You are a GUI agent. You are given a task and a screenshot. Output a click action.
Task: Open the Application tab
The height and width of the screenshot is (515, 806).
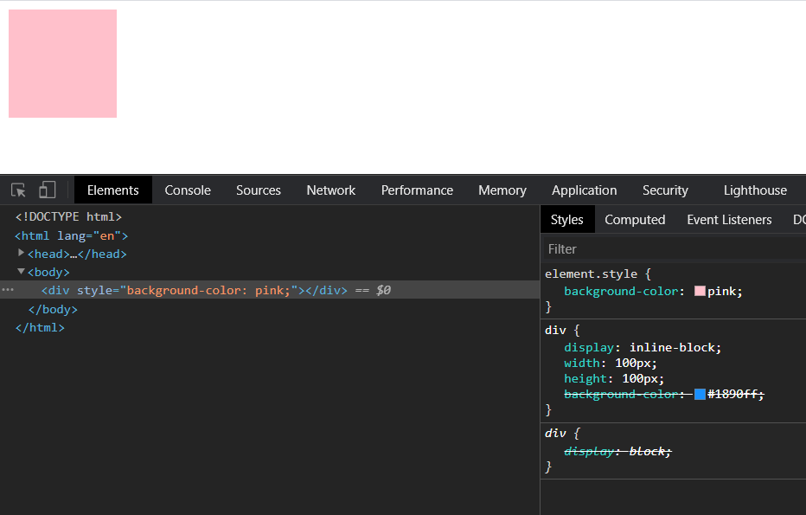[x=584, y=190]
